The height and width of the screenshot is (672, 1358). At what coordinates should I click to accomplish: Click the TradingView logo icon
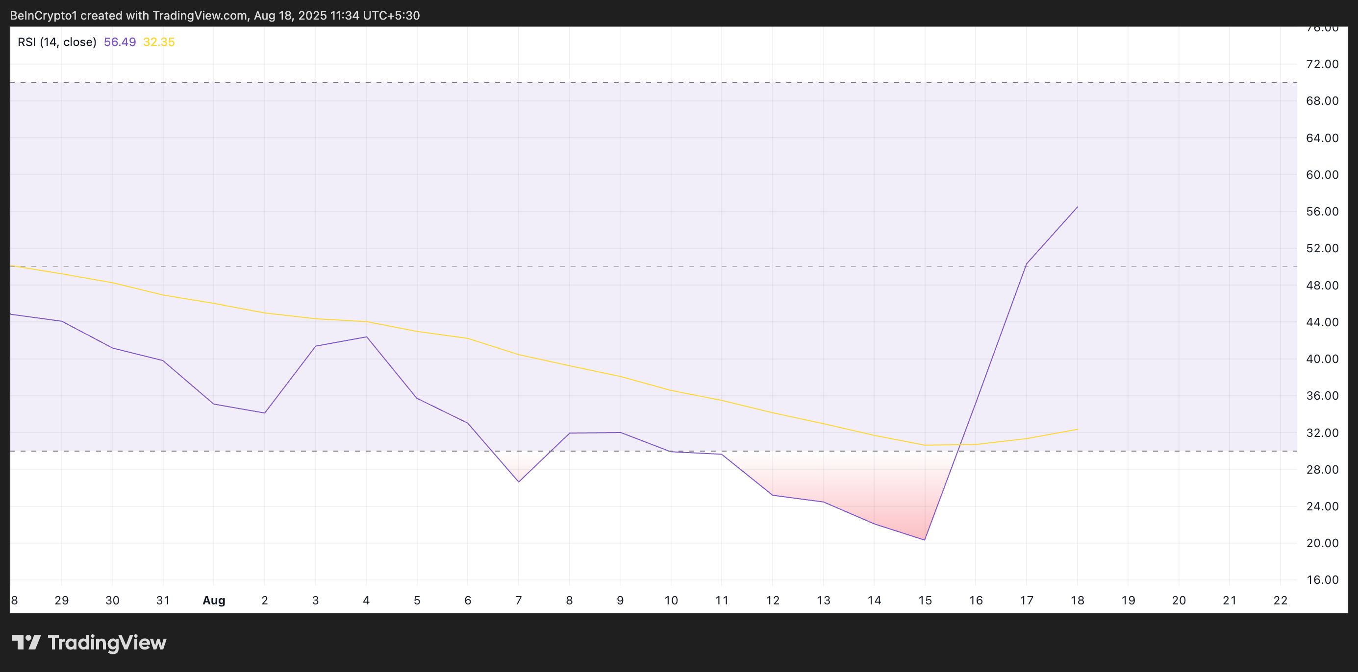pos(27,642)
